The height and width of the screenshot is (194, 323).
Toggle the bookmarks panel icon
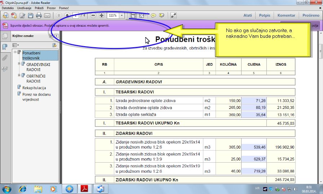pyautogui.click(x=5, y=47)
